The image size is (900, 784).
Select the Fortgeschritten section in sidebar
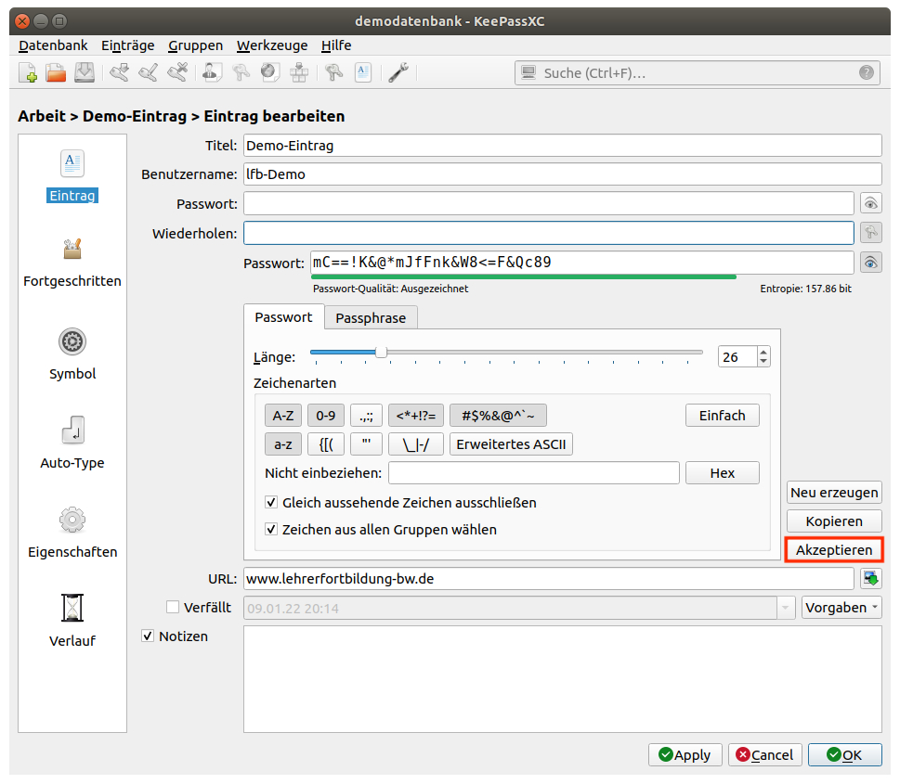pos(72,262)
